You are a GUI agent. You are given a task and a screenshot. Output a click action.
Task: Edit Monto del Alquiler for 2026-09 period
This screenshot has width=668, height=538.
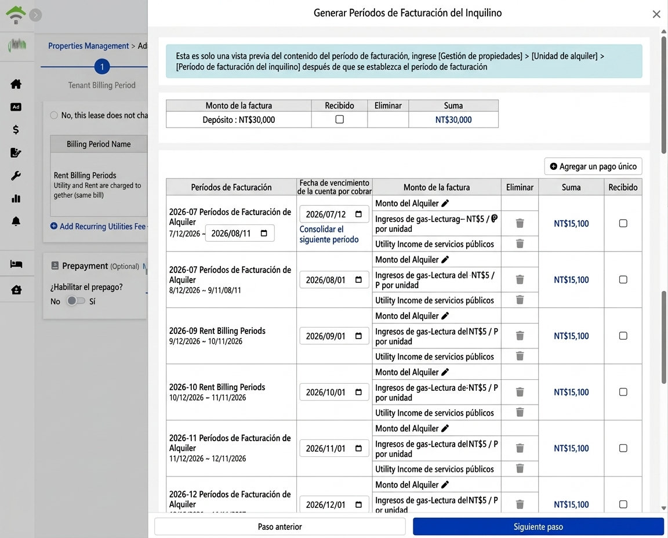tap(445, 315)
